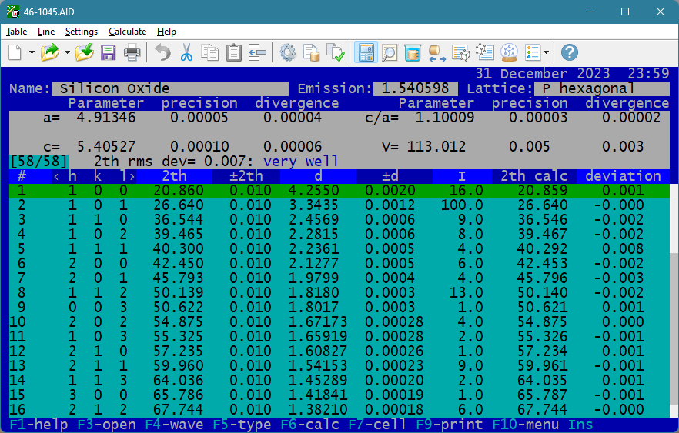This screenshot has height=433, width=679.
Task: Toggle the highlighted calculator icon
Action: tap(366, 53)
